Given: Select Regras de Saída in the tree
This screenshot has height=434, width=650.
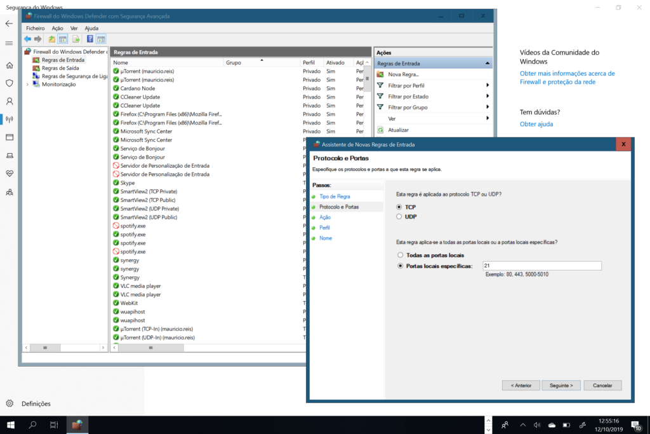Looking at the screenshot, I should [x=60, y=68].
